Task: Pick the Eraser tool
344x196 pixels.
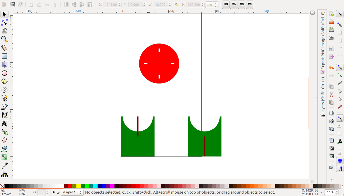Action: pos(4,140)
